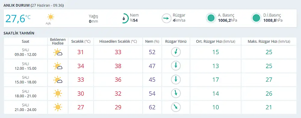The height and width of the screenshot is (118, 301).
Task: Click sunny icon for 21.00 - 24.00 forecast
Action: click(57, 107)
